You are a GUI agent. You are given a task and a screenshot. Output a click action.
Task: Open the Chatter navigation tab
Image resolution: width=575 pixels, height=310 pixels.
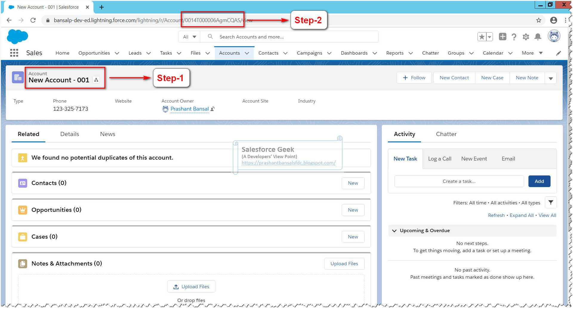pyautogui.click(x=430, y=53)
